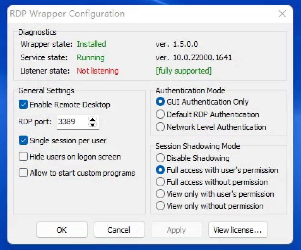The image size is (301, 250).
Task: Enable Allow to start custom programs
Action: 23,173
